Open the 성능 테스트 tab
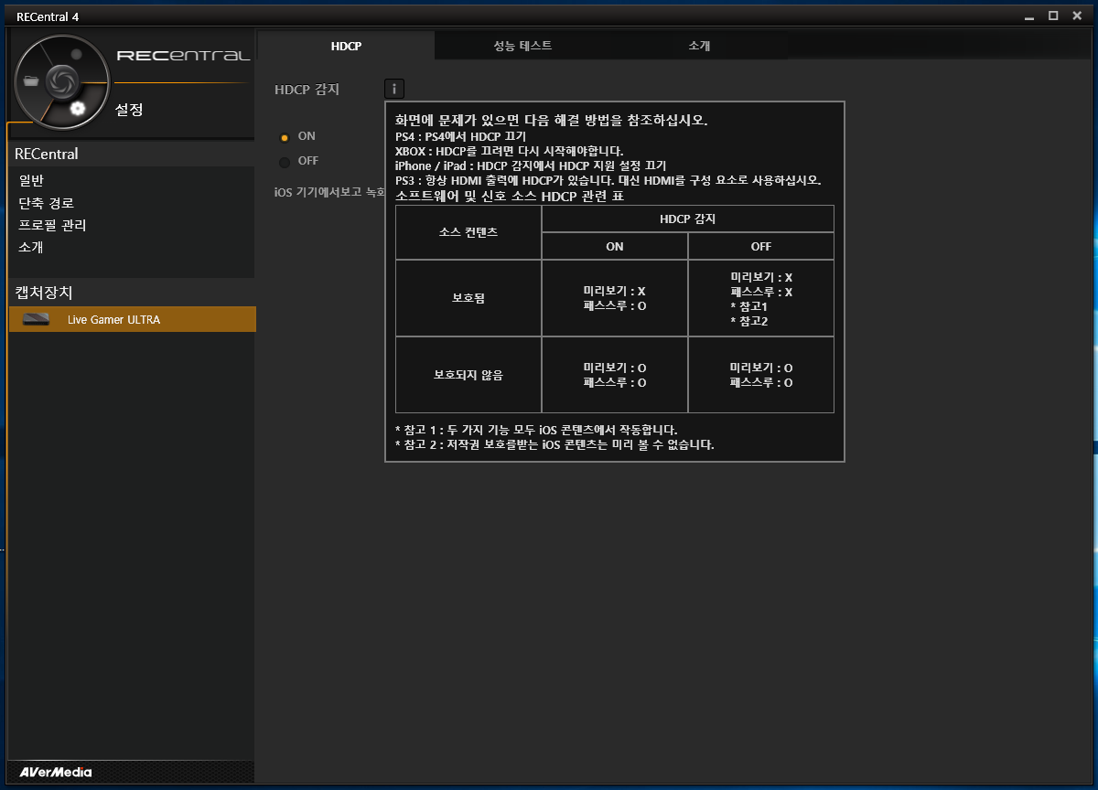The width and height of the screenshot is (1098, 790). 522,46
